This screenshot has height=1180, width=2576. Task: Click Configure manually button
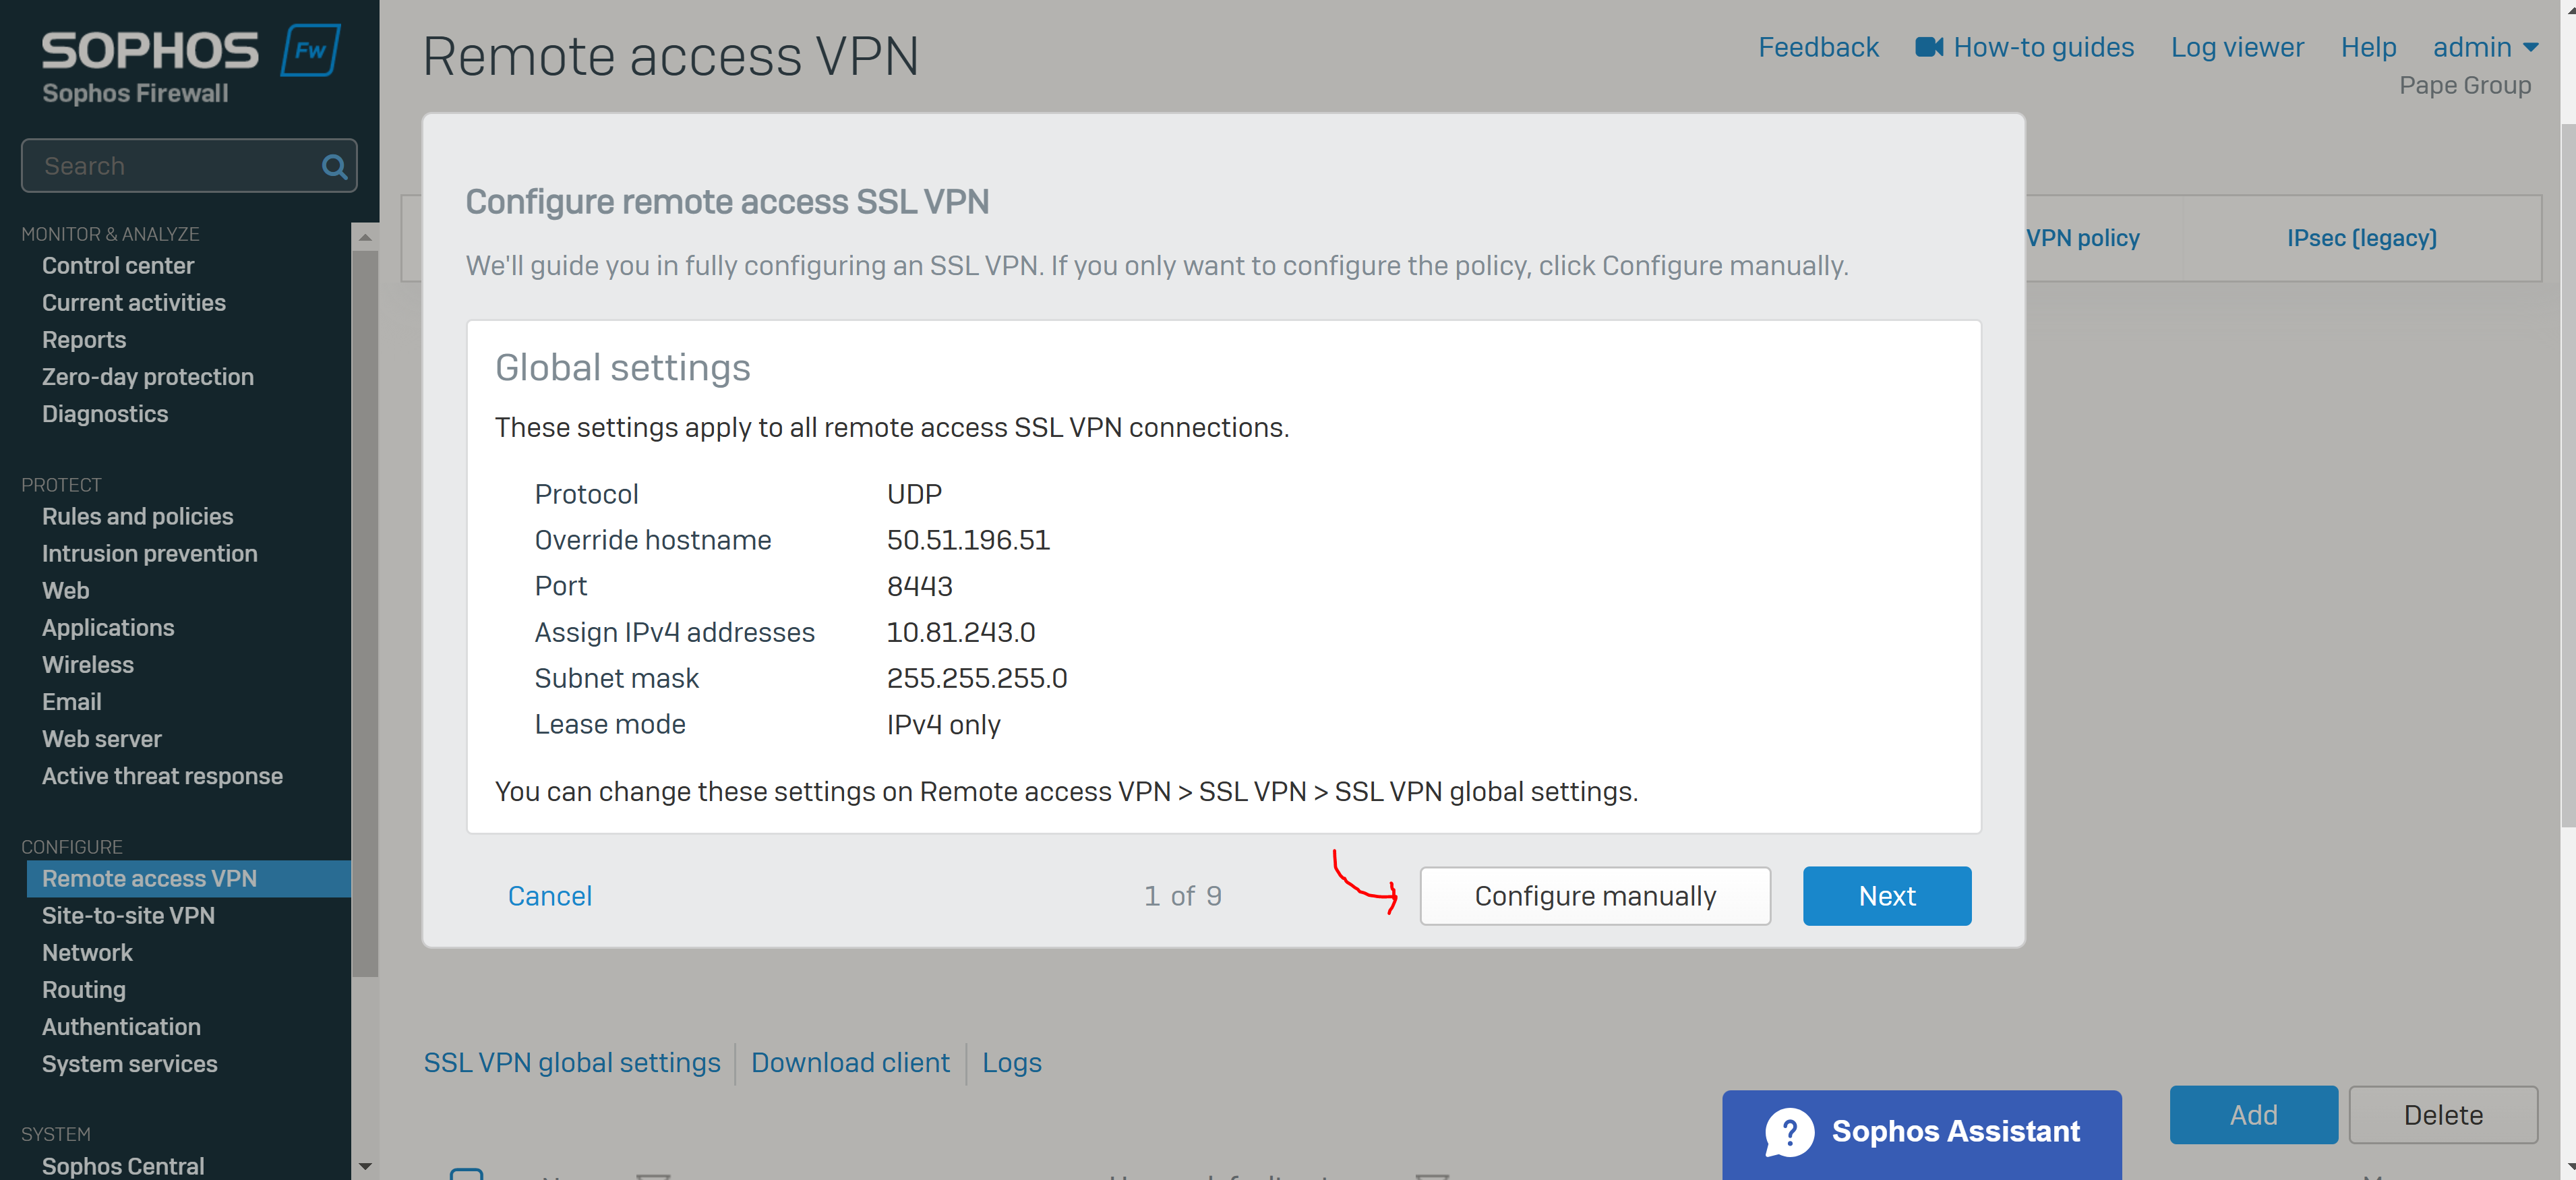(1594, 895)
